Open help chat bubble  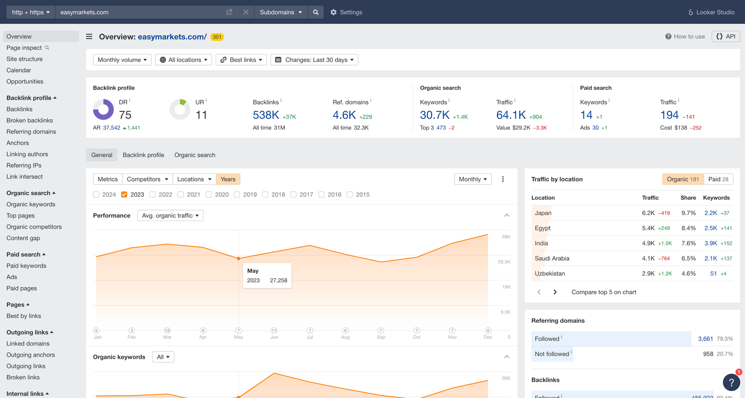point(731,383)
